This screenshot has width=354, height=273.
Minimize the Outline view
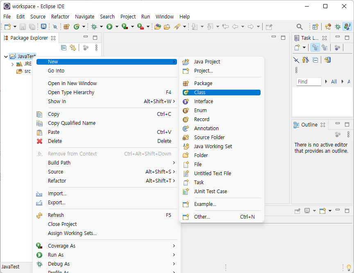[338, 124]
